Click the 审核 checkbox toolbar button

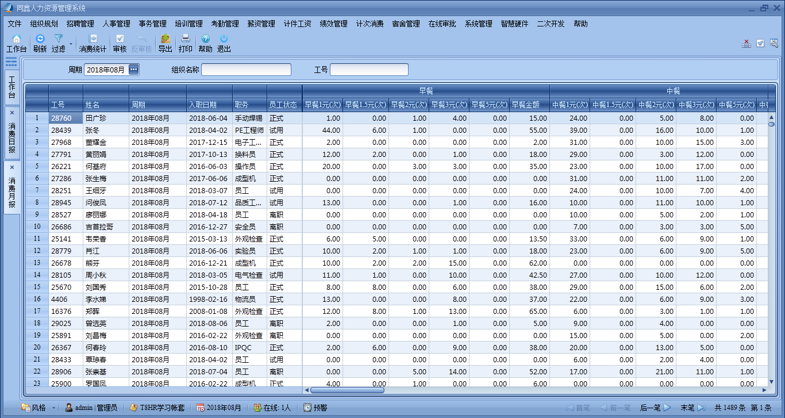tap(120, 39)
